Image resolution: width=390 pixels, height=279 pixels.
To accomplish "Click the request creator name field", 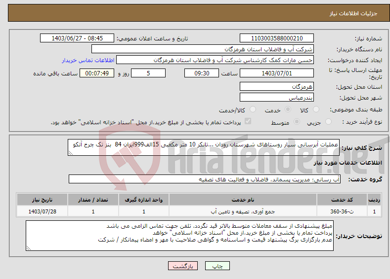I will click(215, 60).
